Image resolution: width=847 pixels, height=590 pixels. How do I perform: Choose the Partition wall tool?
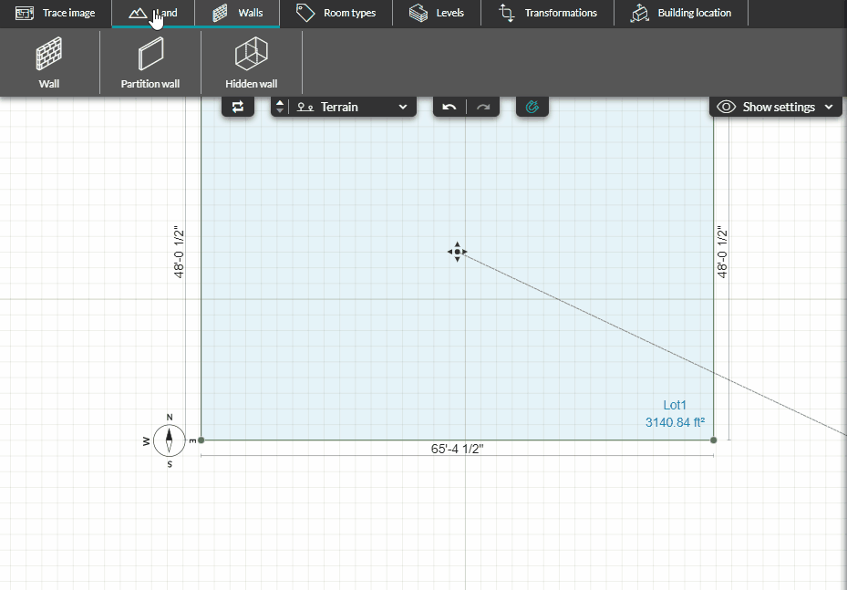(150, 61)
